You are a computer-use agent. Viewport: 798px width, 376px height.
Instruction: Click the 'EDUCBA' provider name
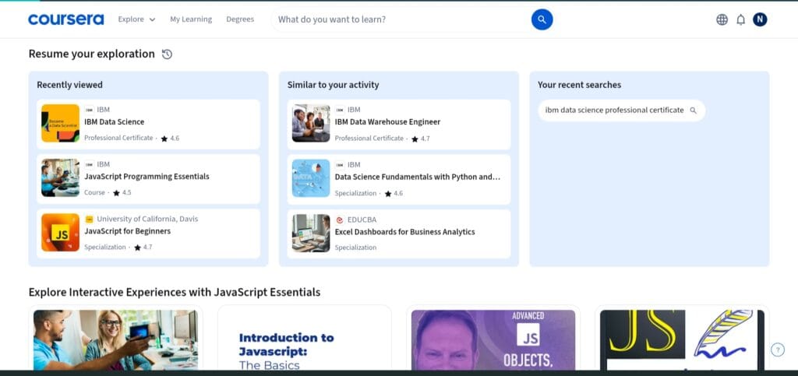pos(362,220)
